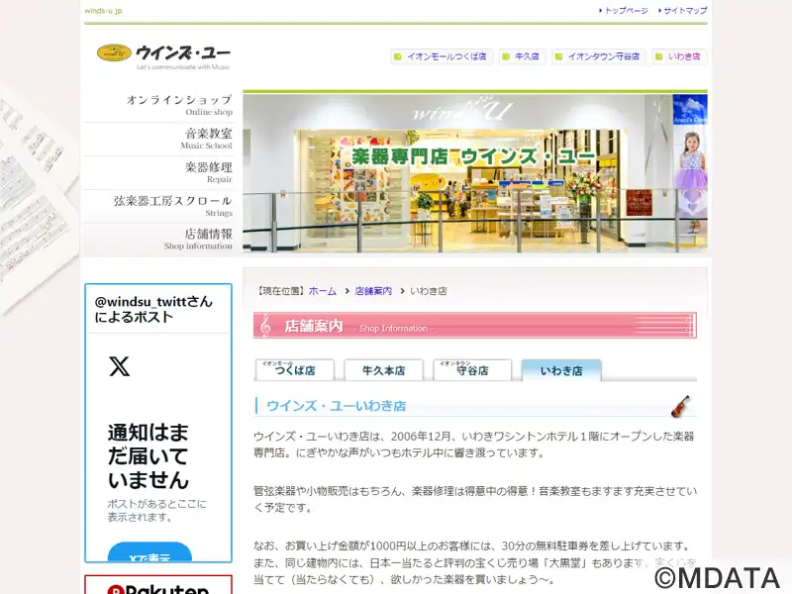Screen dimensions: 792x594
Task: Click the 通知はまだ届いていません message
Action: pos(148,456)
